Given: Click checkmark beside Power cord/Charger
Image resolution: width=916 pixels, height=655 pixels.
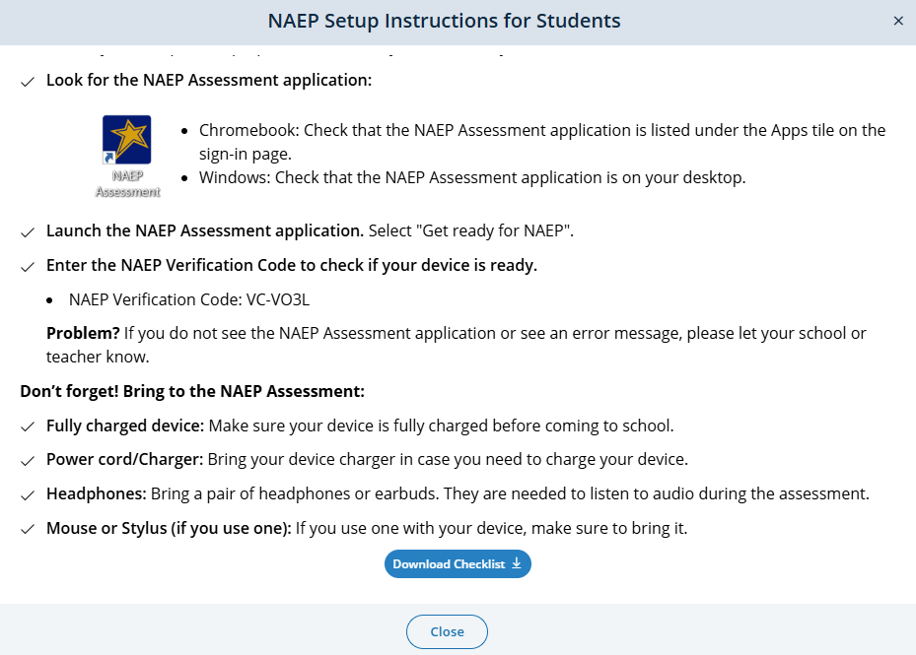Looking at the screenshot, I should [x=28, y=461].
